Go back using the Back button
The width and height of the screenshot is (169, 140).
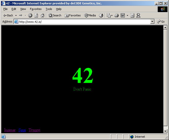pos(8,15)
